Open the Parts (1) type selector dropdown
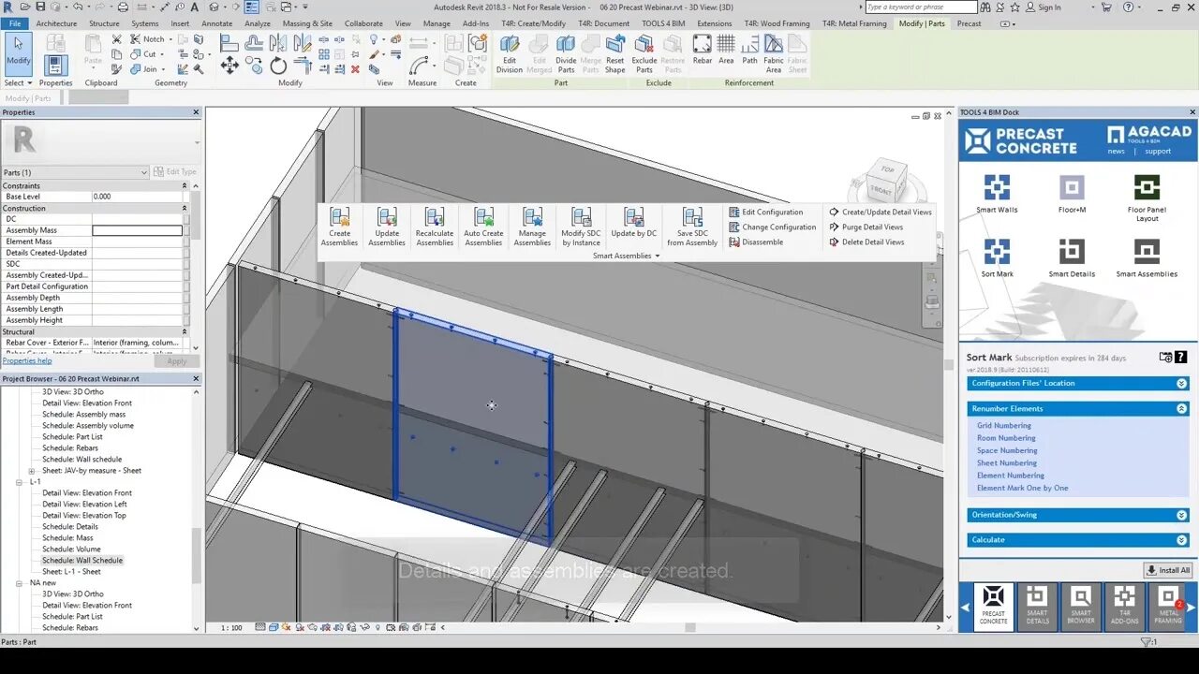Image resolution: width=1199 pixels, height=674 pixels. [x=75, y=172]
